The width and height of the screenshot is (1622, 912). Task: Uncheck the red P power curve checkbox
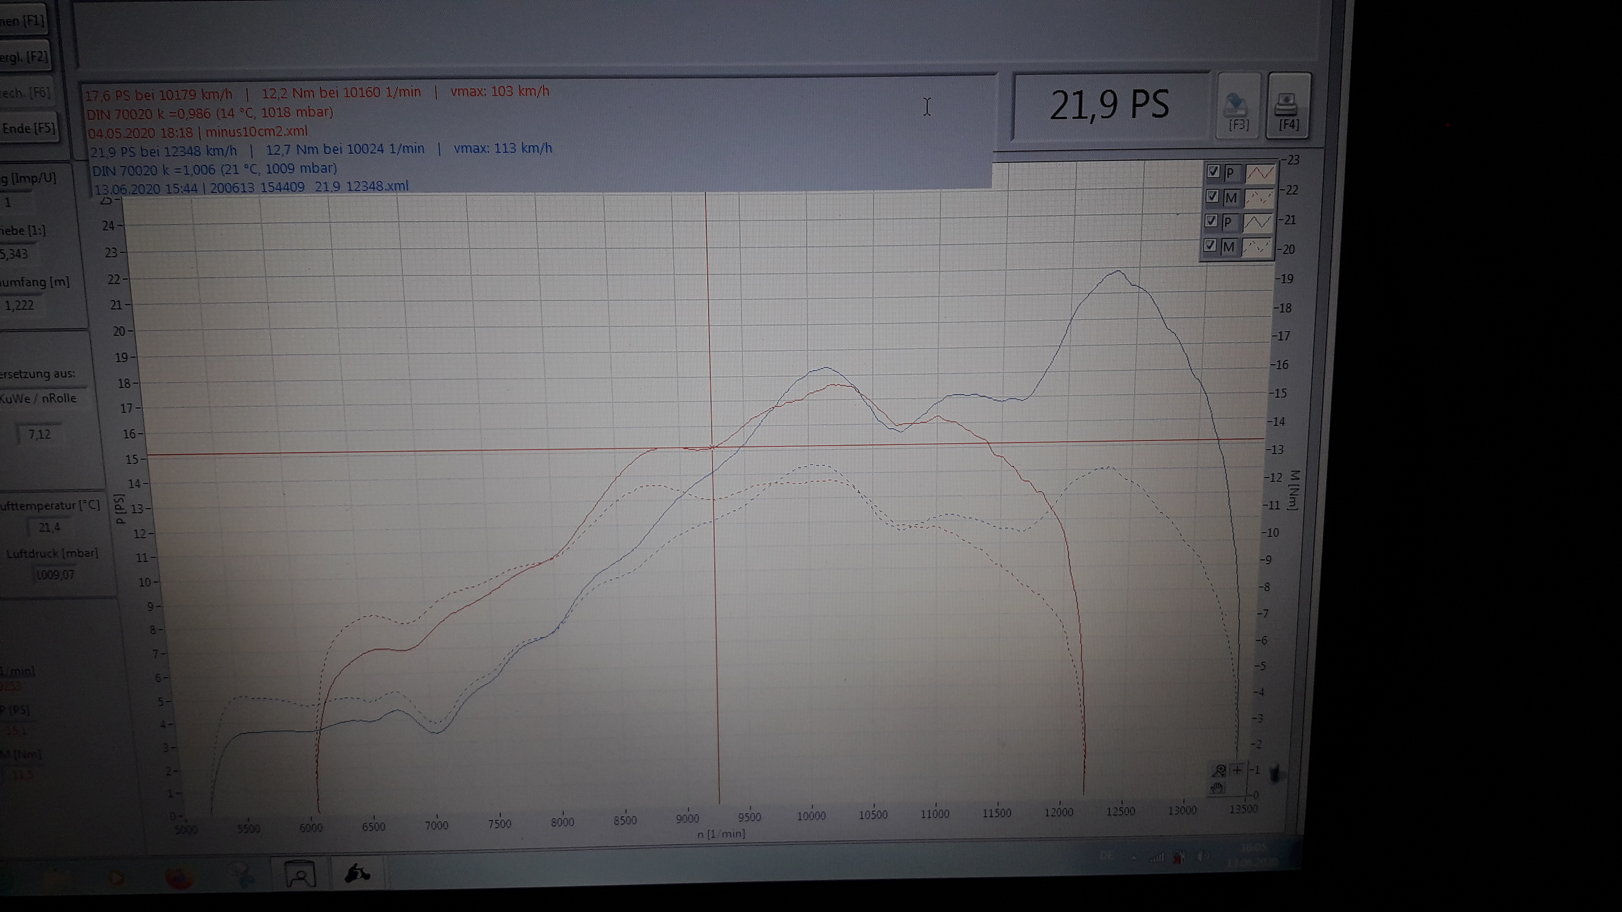click(1213, 171)
